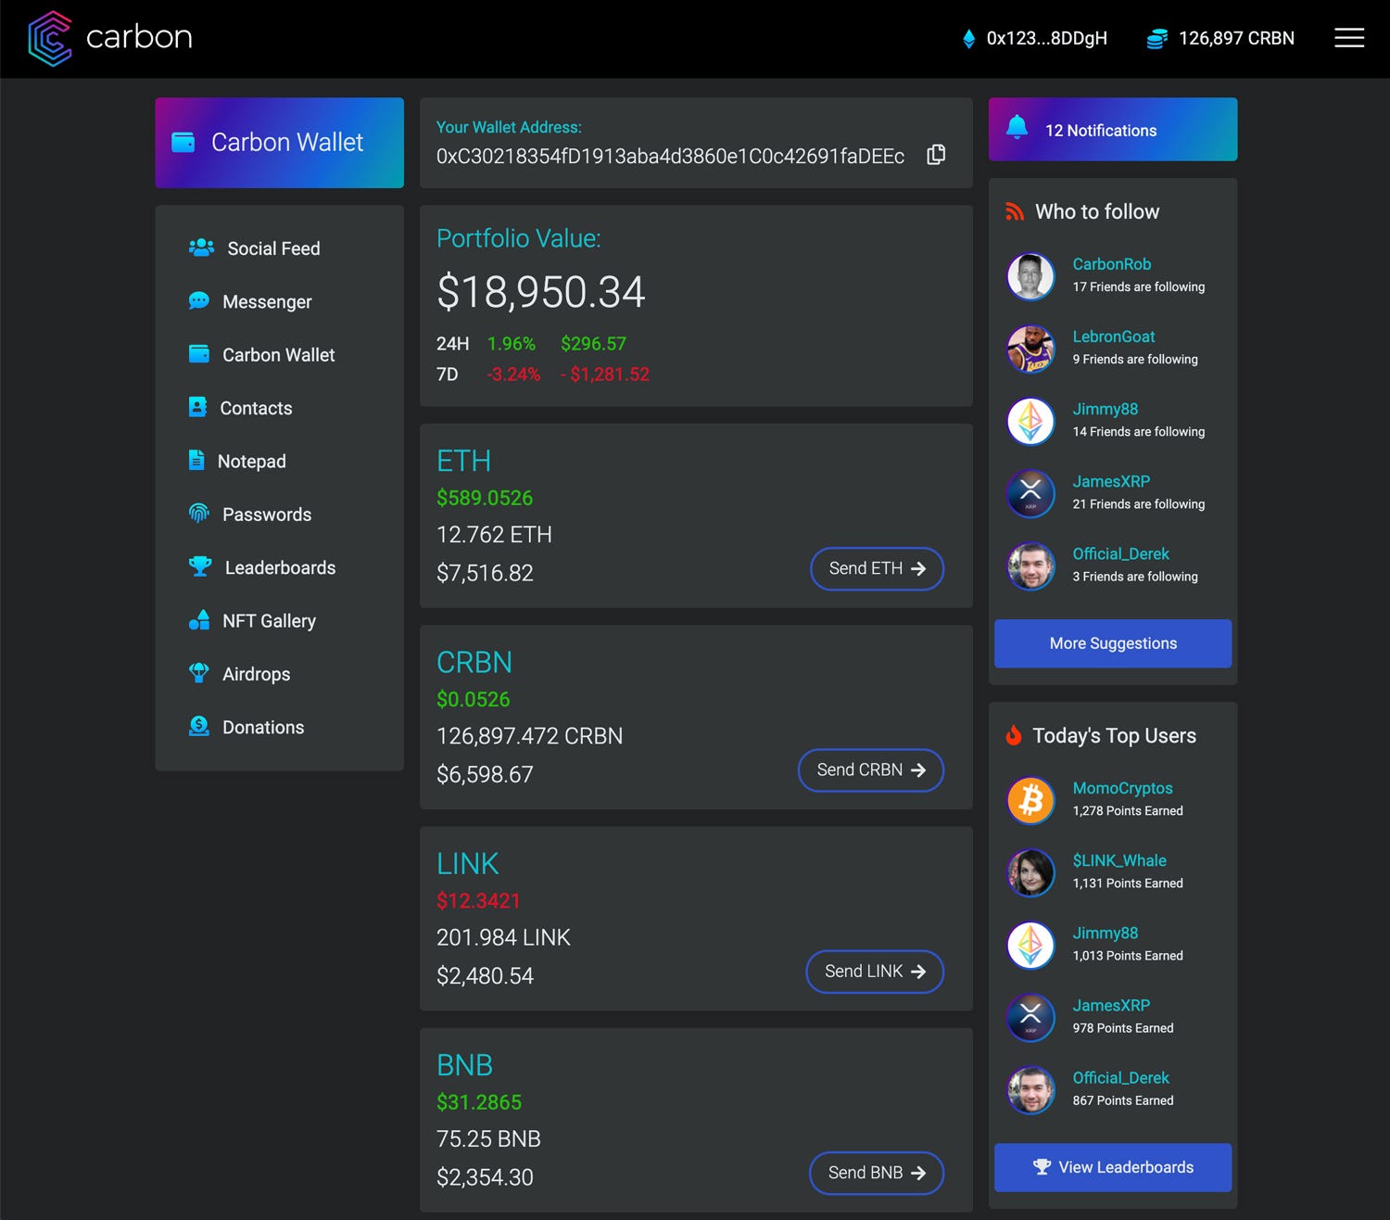The image size is (1390, 1220).
Task: Open Leaderboards from sidebar
Action: [280, 567]
